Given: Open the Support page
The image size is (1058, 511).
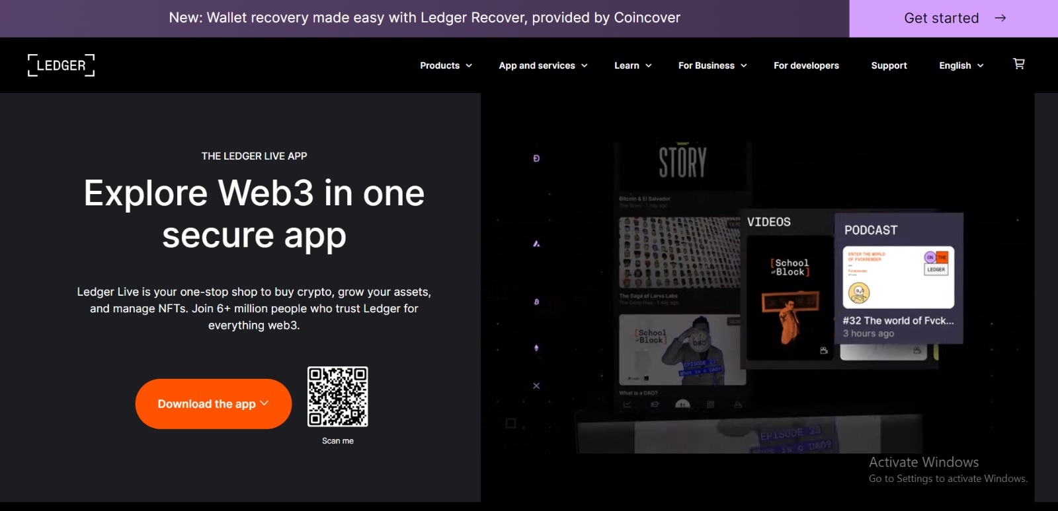Looking at the screenshot, I should 889,65.
